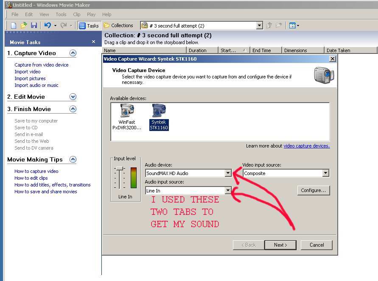Open the Redo history dropdown arrow
This screenshot has width=378, height=281.
click(x=71, y=25)
